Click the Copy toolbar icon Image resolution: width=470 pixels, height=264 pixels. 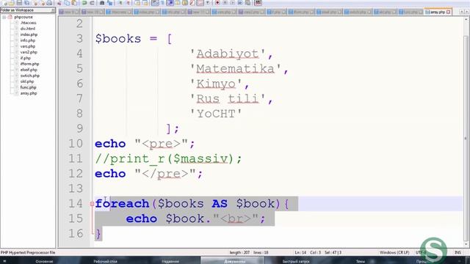point(67,3)
